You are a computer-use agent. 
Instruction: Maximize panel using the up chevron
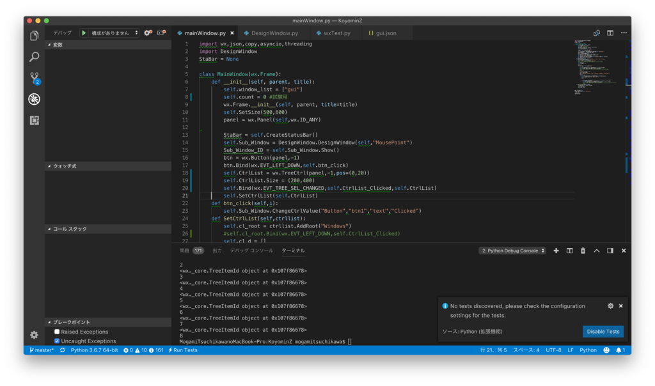pos(597,251)
